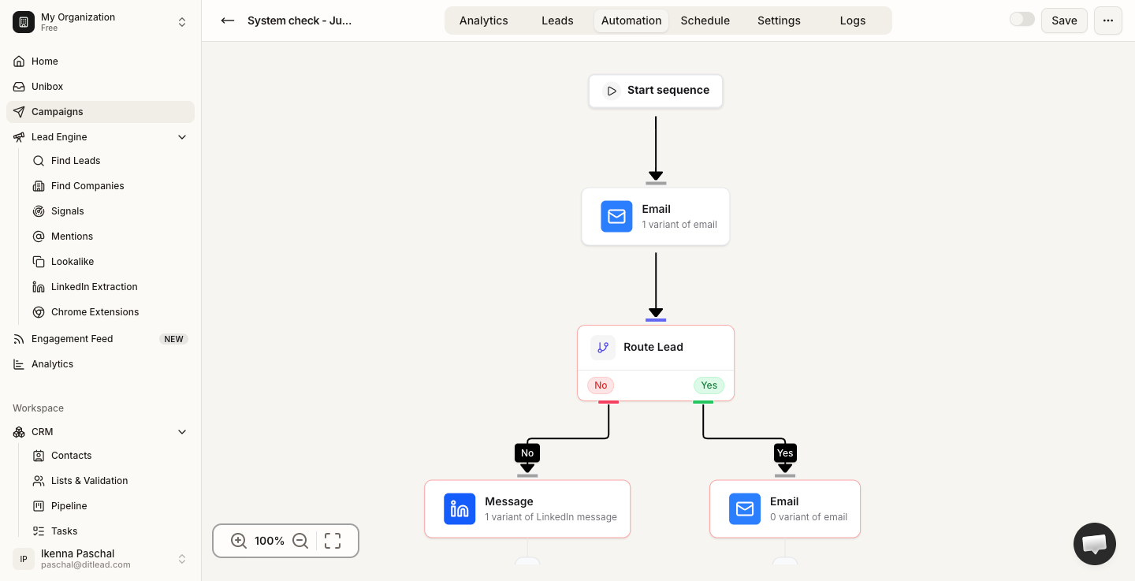Click the Chrome Extensions icon

(38, 312)
